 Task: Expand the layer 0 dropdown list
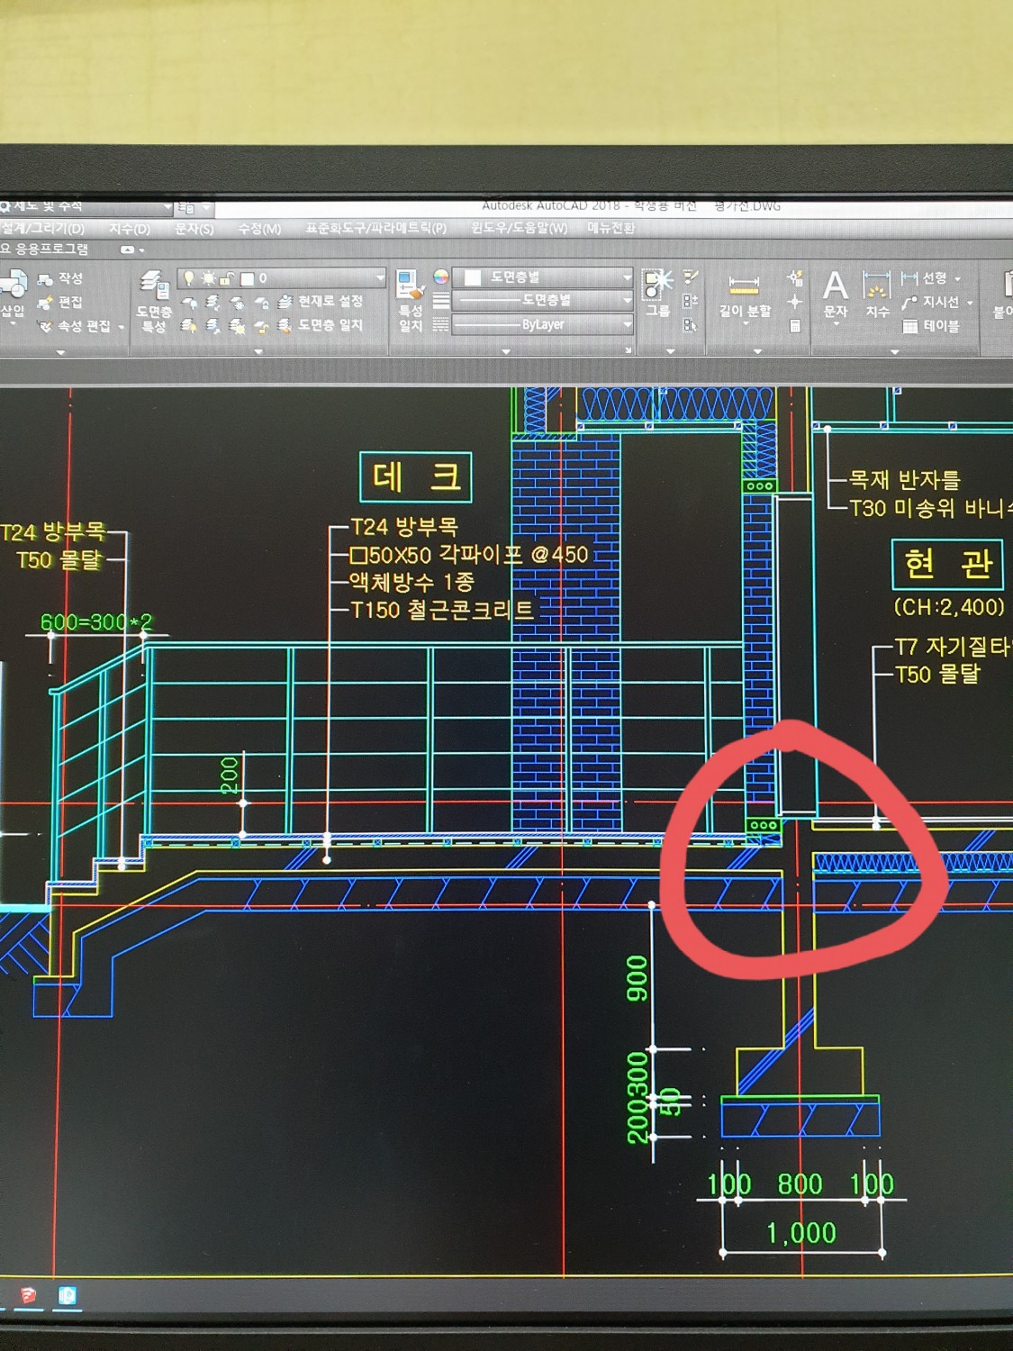tap(379, 278)
